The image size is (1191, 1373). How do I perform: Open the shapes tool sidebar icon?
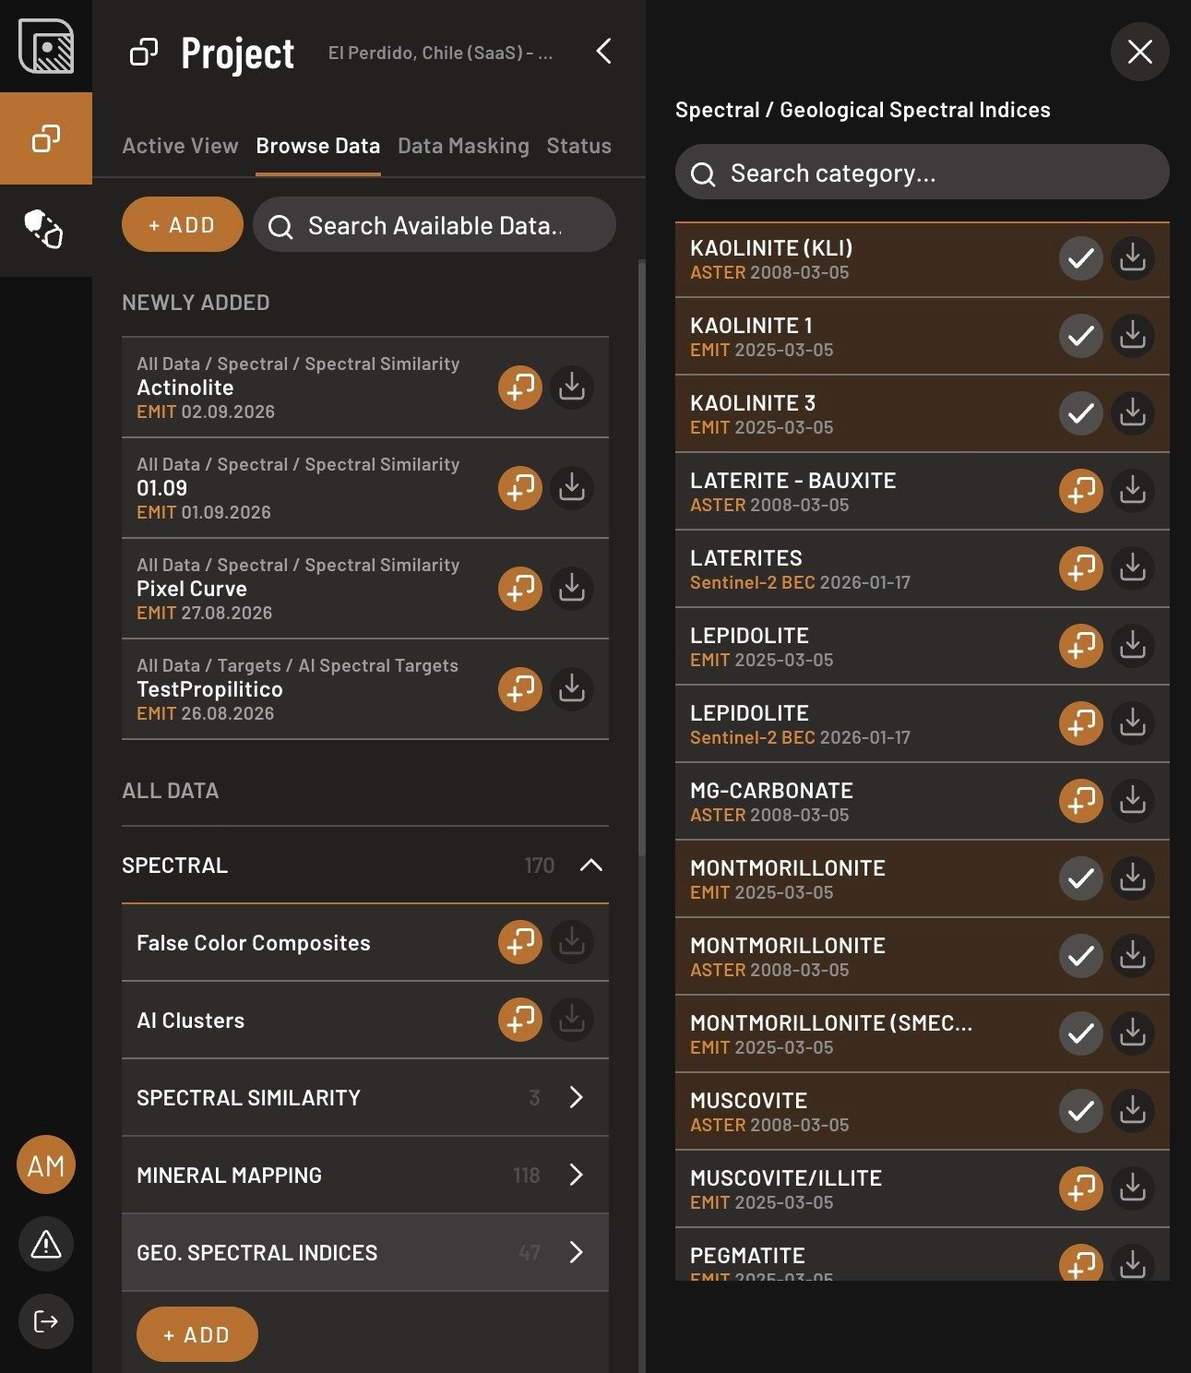pos(43,228)
